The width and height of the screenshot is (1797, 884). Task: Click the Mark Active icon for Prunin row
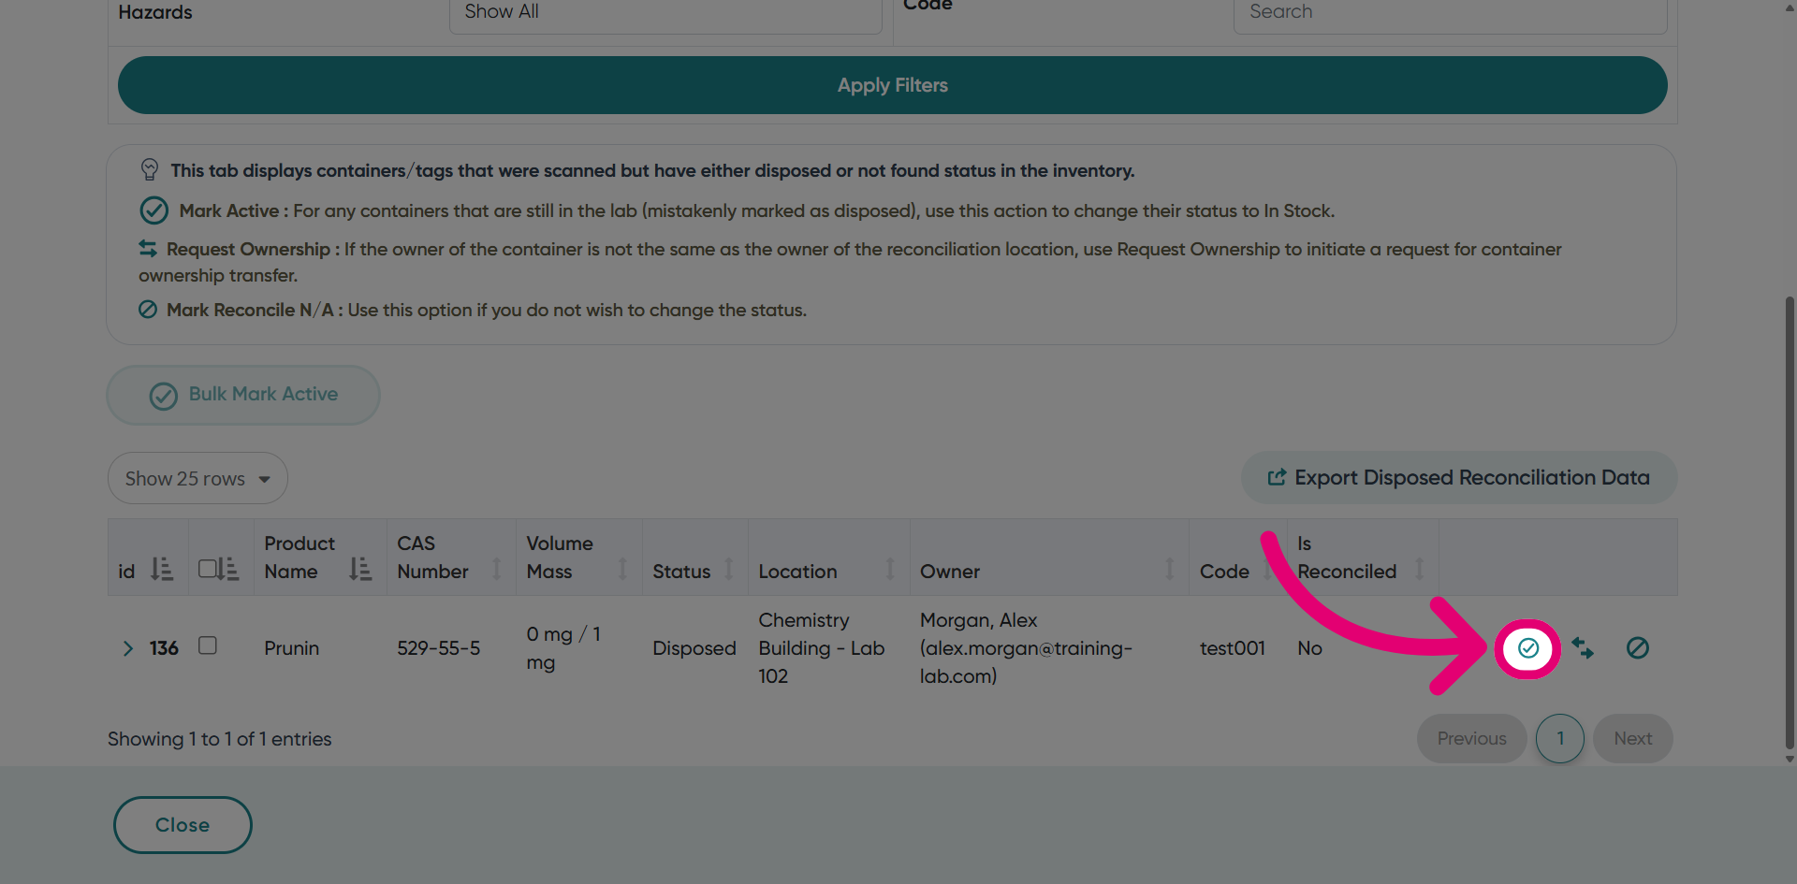click(1527, 648)
